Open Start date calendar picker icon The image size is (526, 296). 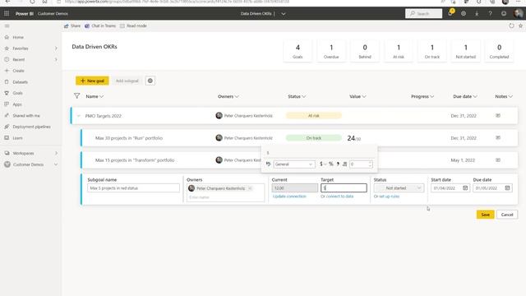point(465,188)
